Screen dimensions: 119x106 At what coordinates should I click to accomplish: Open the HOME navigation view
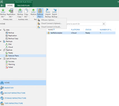[x=23, y=83]
